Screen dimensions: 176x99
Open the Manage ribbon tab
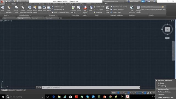pyautogui.click(x=42, y=4)
